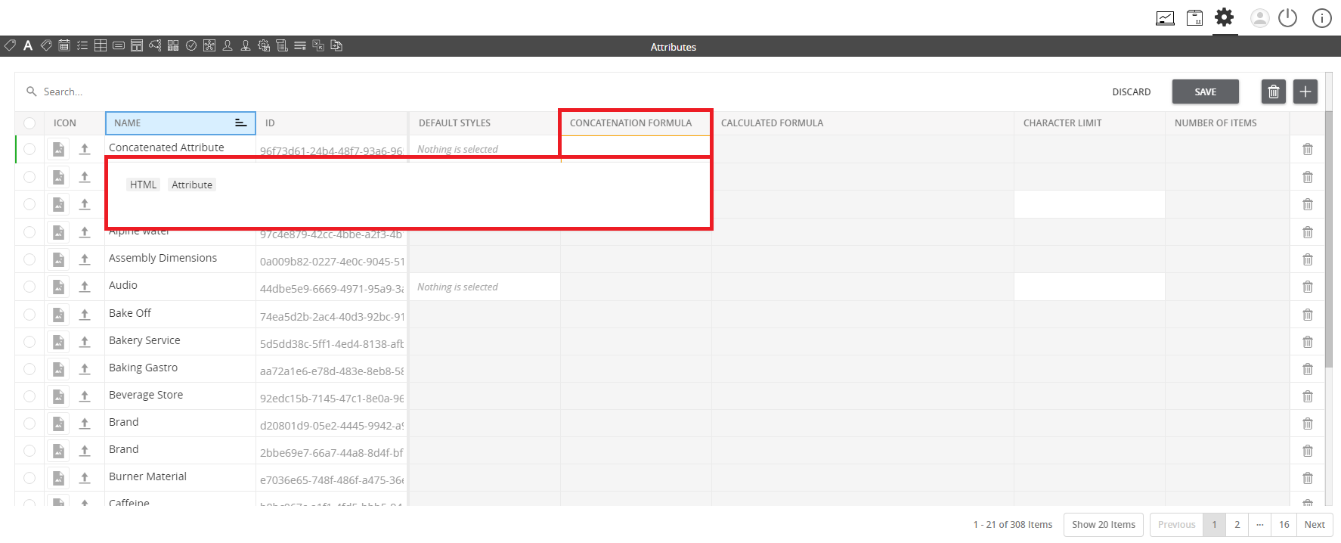Screen dimensions: 1341x543
Task: Open the circled checkmark icon in the toolbar
Action: (x=191, y=45)
